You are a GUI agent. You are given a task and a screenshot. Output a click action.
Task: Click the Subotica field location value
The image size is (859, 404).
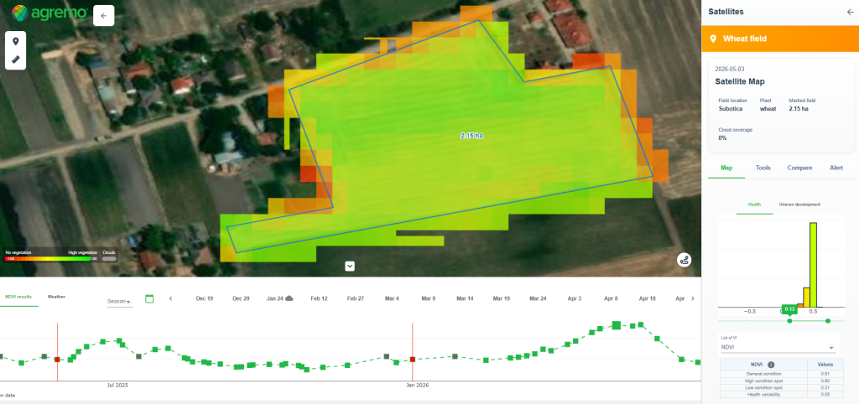[732, 108]
